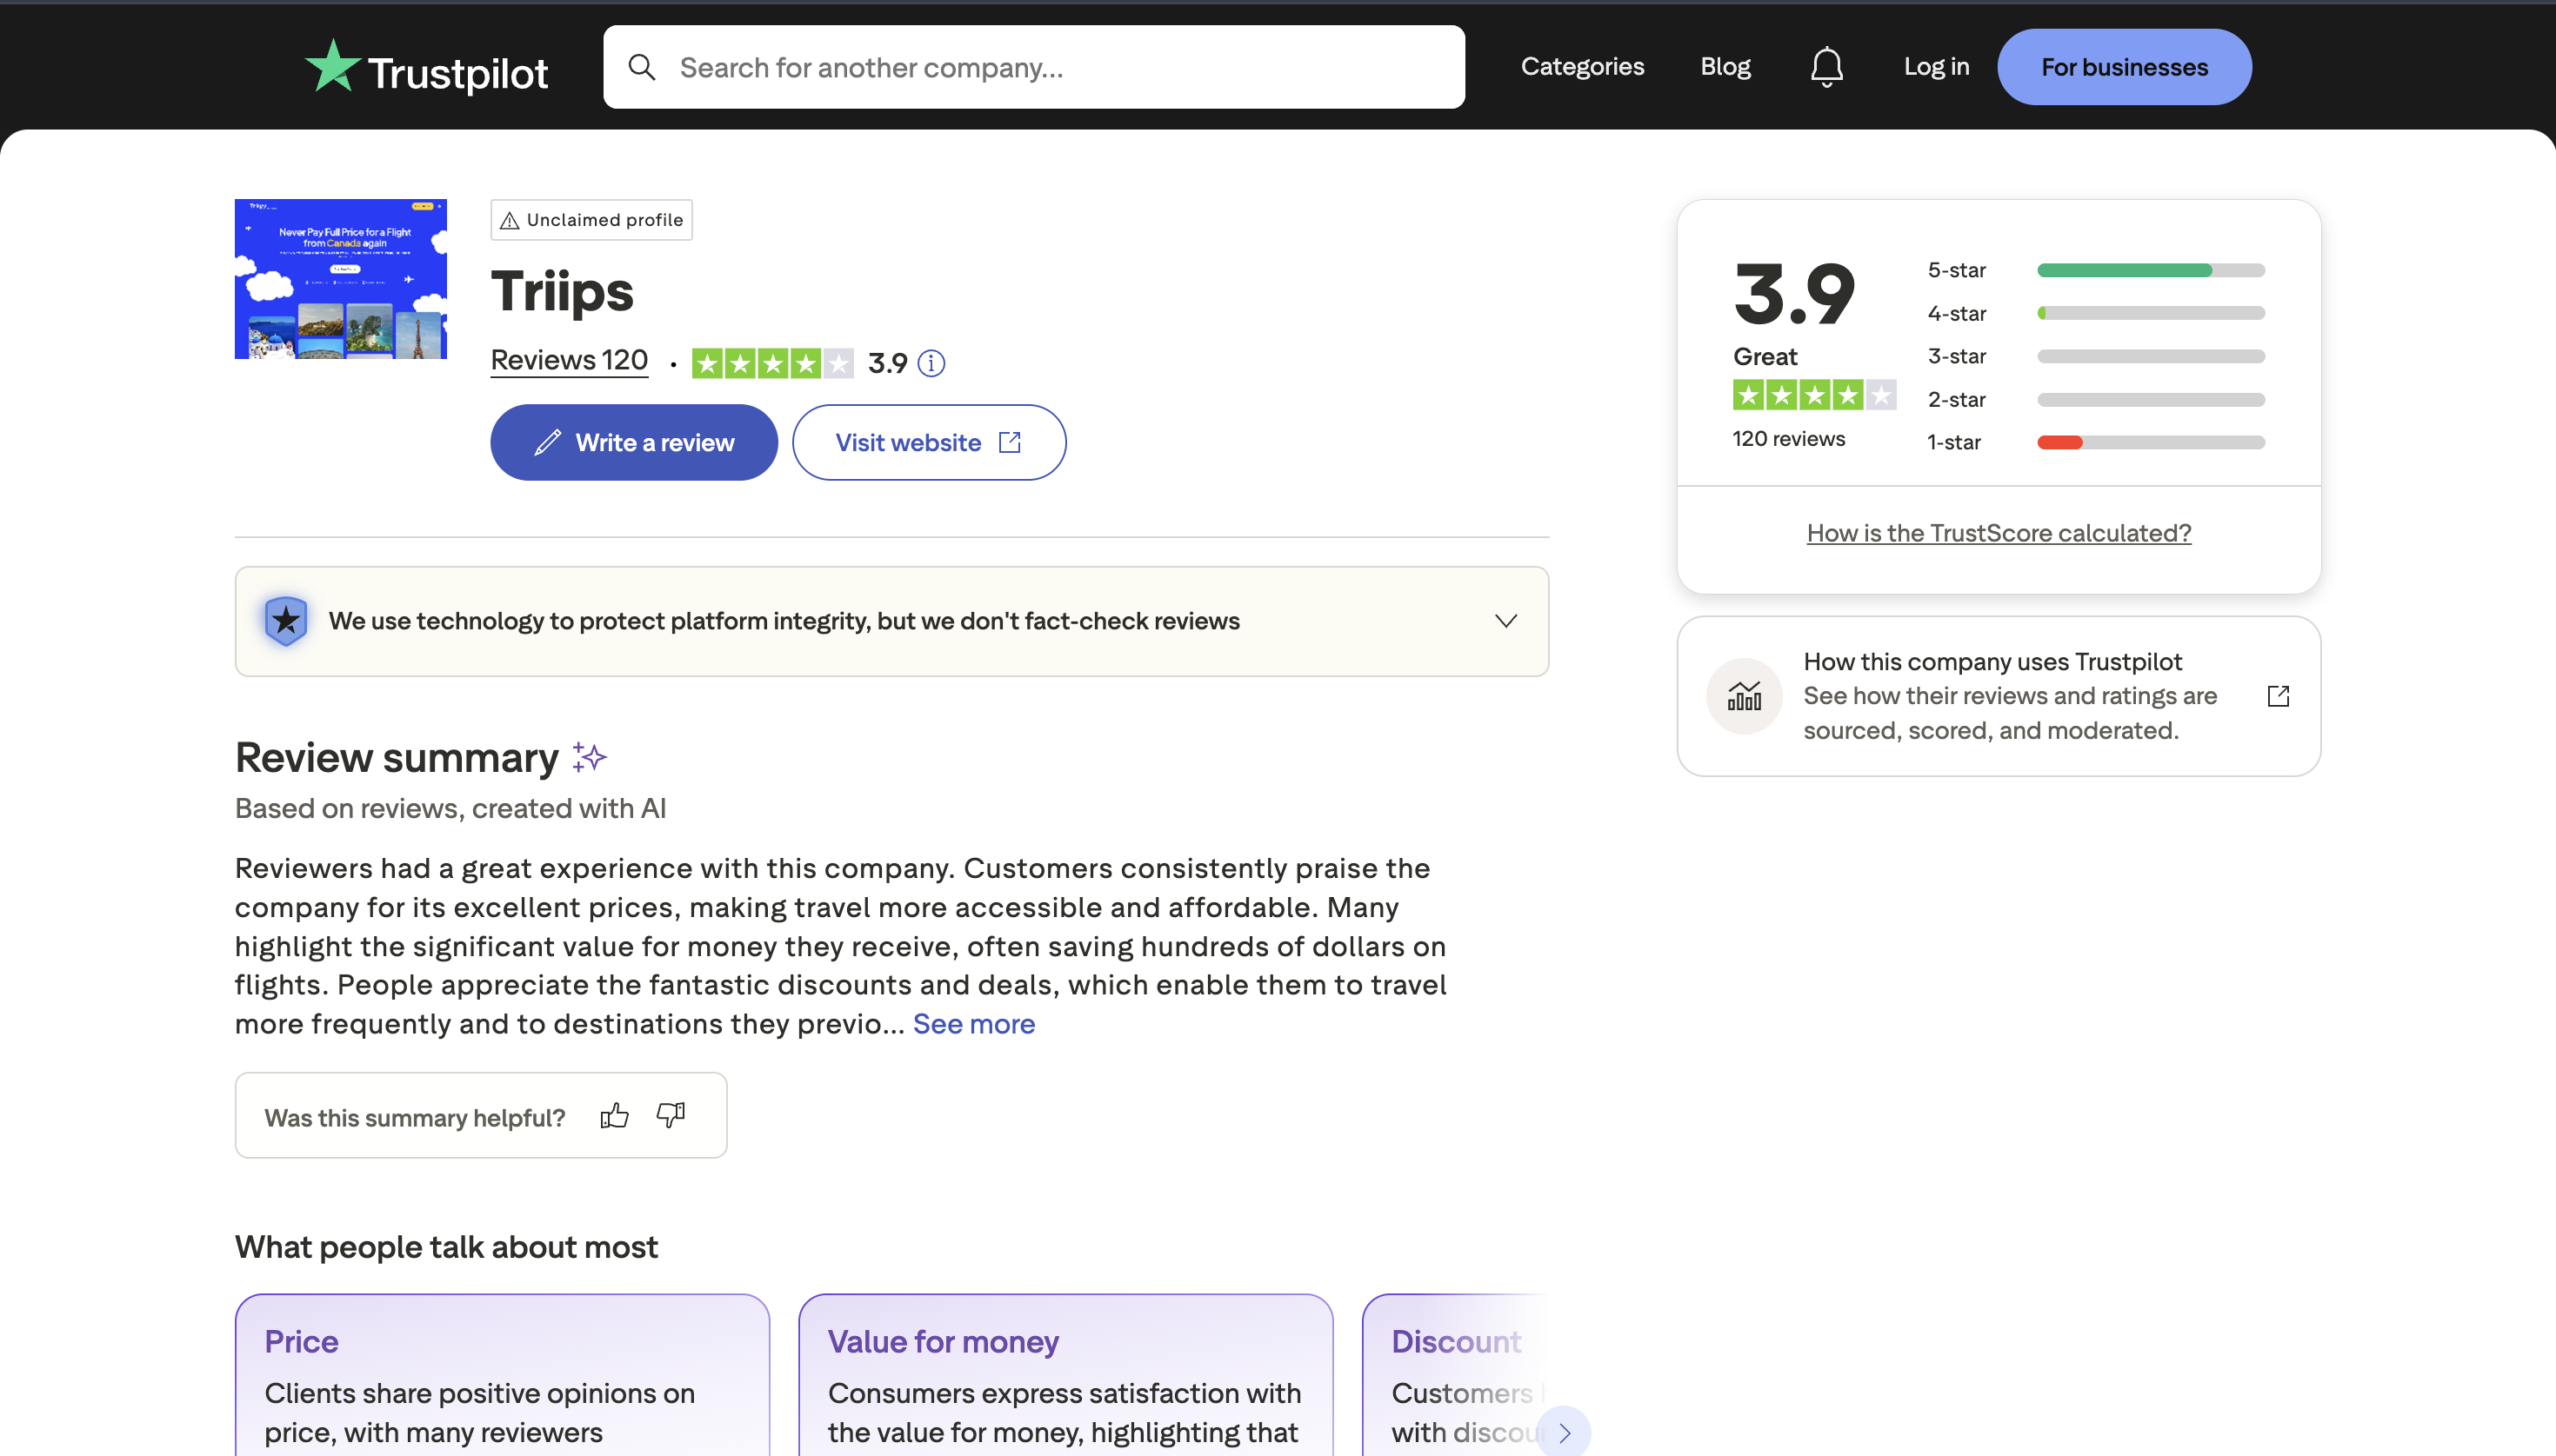2556x1456 pixels.
Task: Click the info icon next to the 3.9 rating
Action: [931, 363]
